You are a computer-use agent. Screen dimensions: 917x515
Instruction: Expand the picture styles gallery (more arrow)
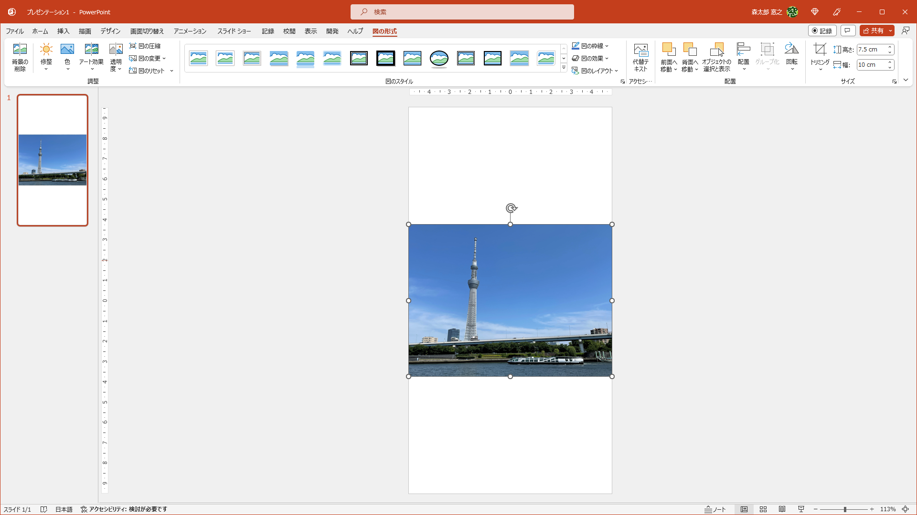[x=564, y=68]
